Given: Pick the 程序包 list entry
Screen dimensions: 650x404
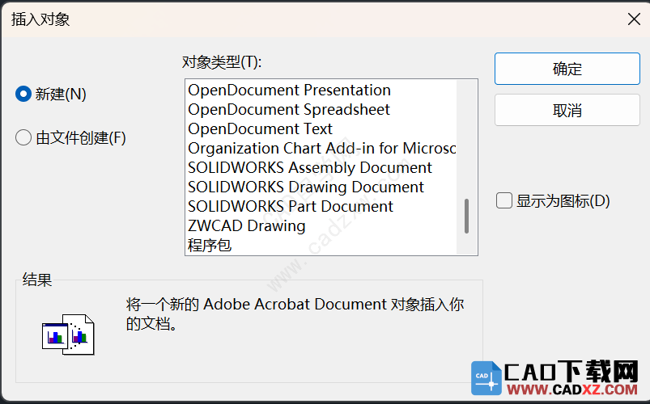Looking at the screenshot, I should pos(321,245).
